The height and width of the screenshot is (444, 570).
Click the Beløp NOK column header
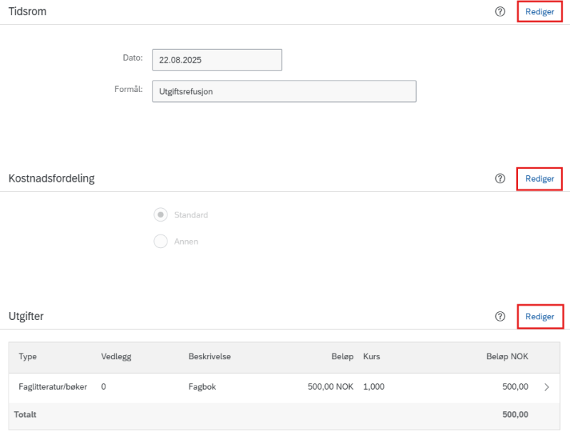pyautogui.click(x=507, y=356)
